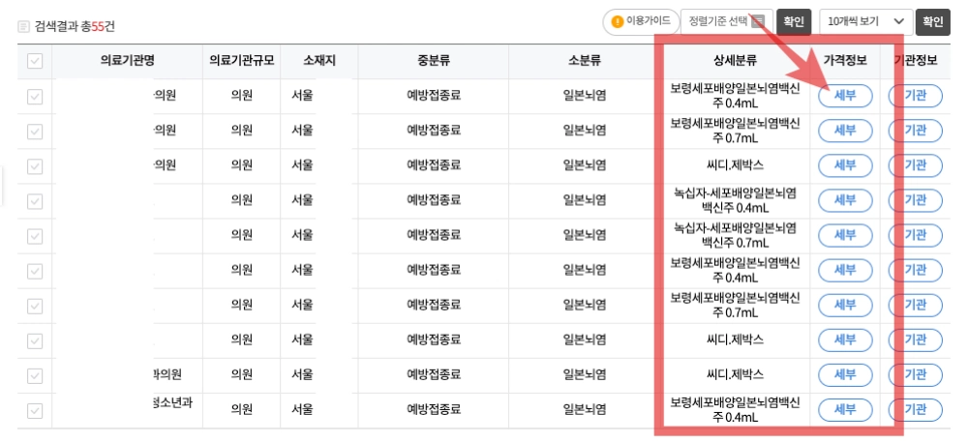
Task: Select the 소분류 column header
Action: tap(584, 61)
